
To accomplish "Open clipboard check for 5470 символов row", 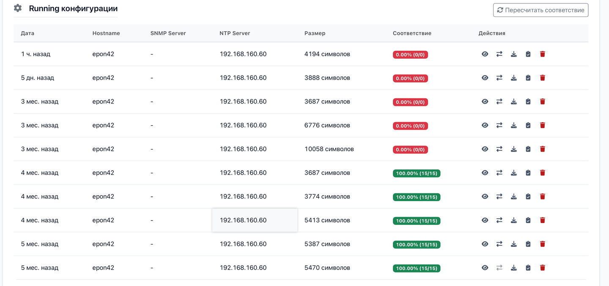I will (528, 267).
